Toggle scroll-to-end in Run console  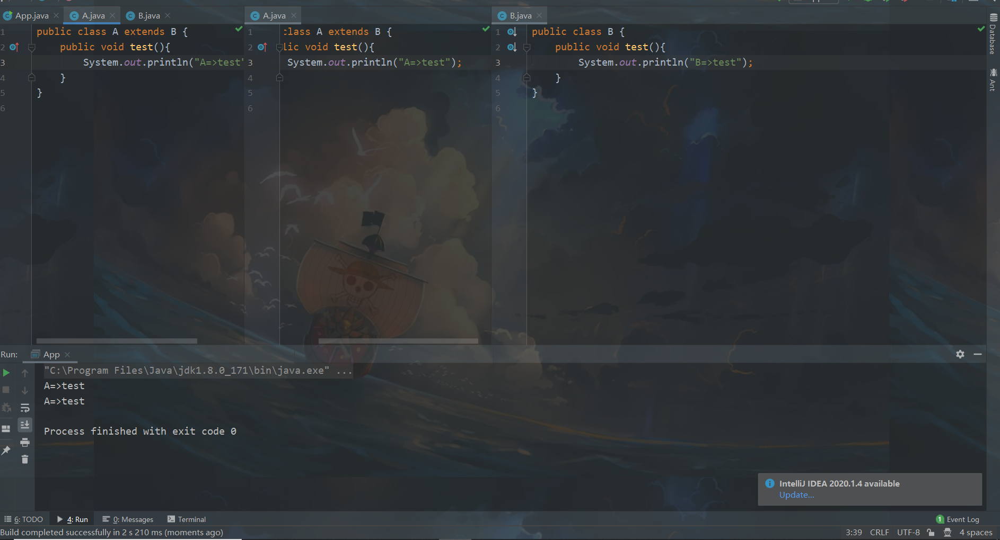tap(25, 425)
